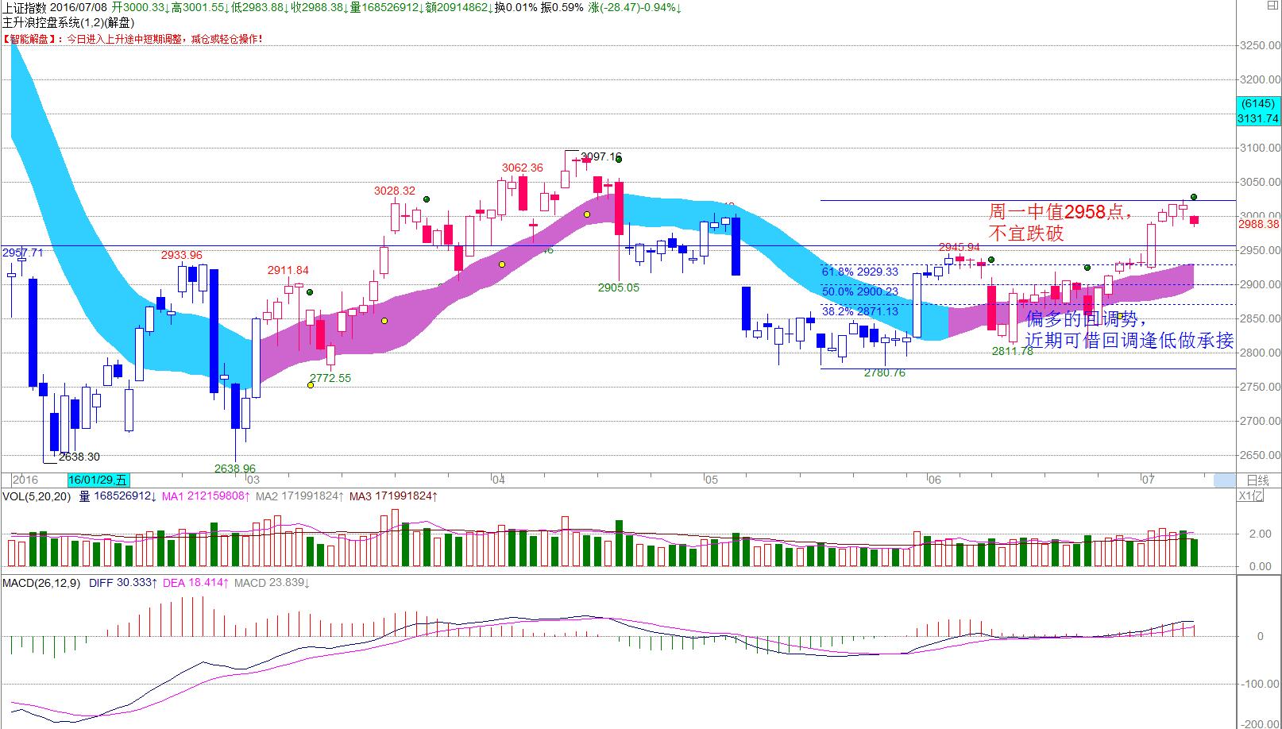The height and width of the screenshot is (729, 1282).
Task: Click the 3028.32 price label
Action: [x=395, y=191]
